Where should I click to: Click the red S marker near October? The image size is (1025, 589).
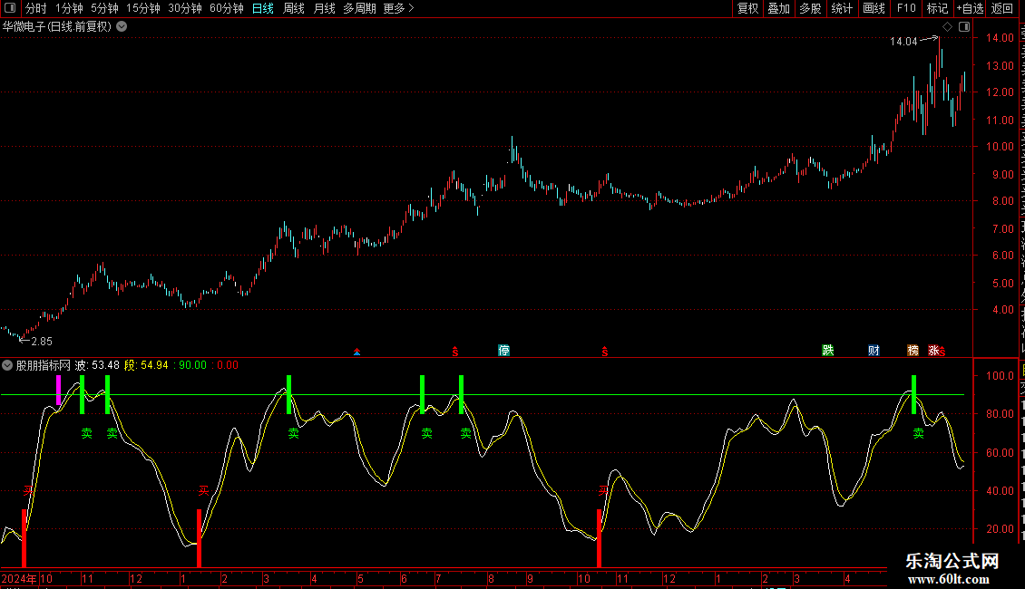(605, 352)
